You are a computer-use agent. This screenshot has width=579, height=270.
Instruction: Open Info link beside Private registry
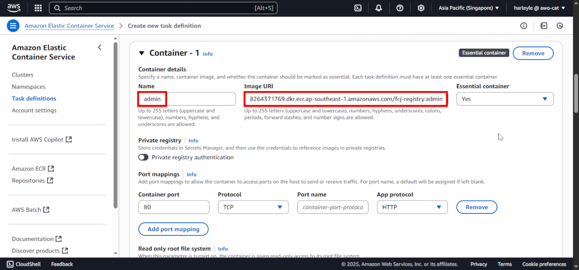(193, 140)
